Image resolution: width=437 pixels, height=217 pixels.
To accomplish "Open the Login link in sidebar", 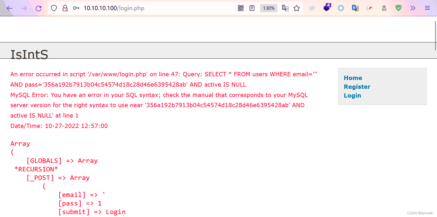I will coord(352,95).
